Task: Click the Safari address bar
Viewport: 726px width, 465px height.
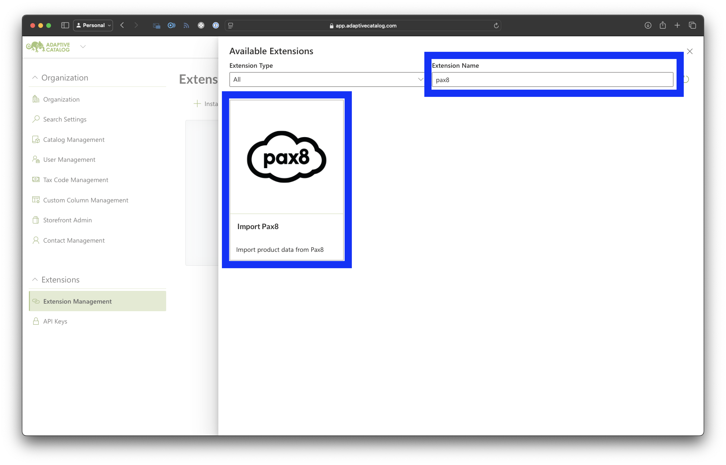Action: tap(363, 26)
